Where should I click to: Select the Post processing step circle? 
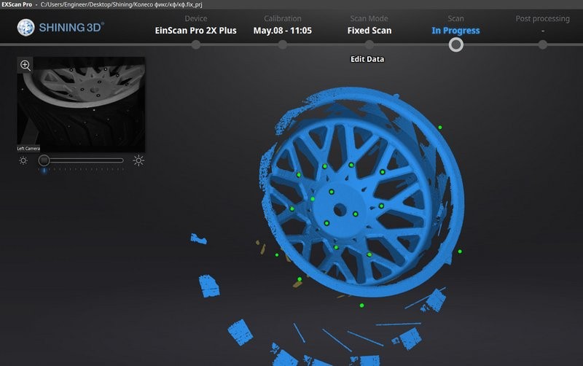coord(542,44)
